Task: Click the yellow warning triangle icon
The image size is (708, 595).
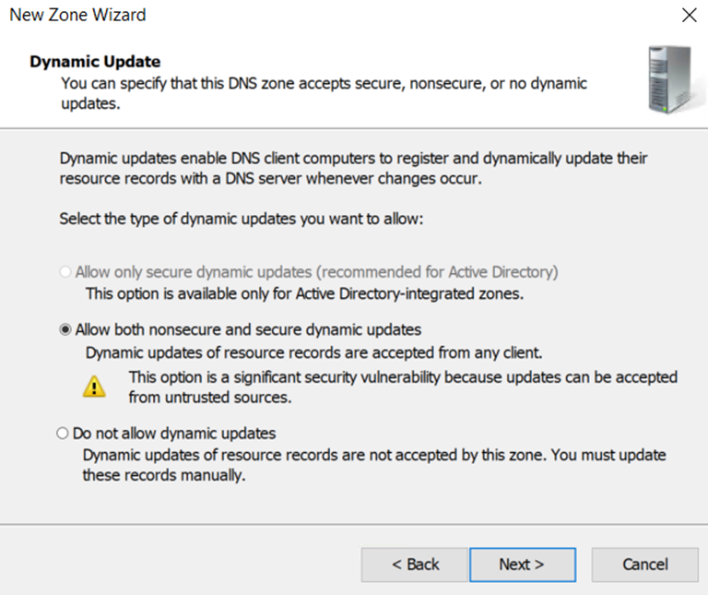Action: pyautogui.click(x=94, y=387)
